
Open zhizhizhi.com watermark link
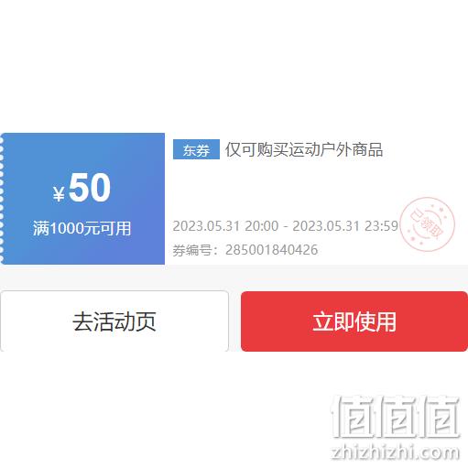[x=396, y=452]
